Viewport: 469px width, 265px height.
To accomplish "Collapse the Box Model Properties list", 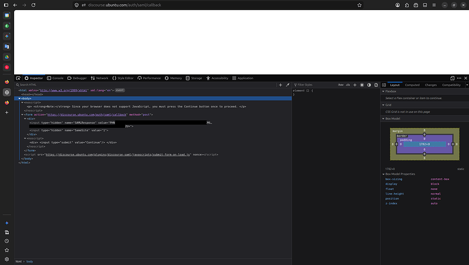I will coord(383,174).
